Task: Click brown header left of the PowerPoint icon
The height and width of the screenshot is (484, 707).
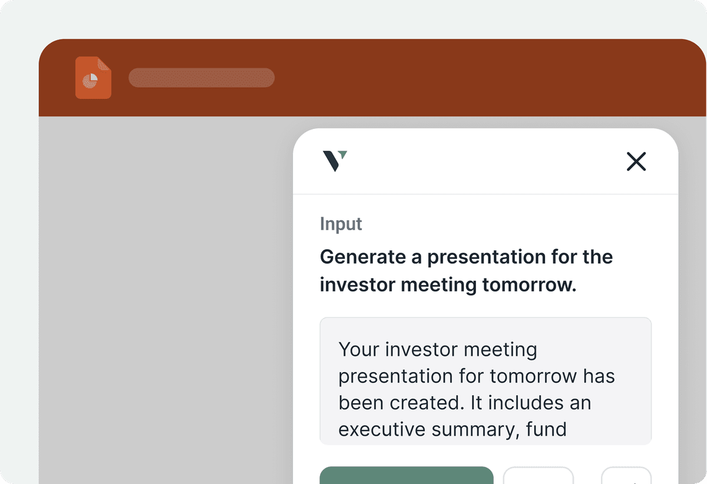Action: point(57,78)
